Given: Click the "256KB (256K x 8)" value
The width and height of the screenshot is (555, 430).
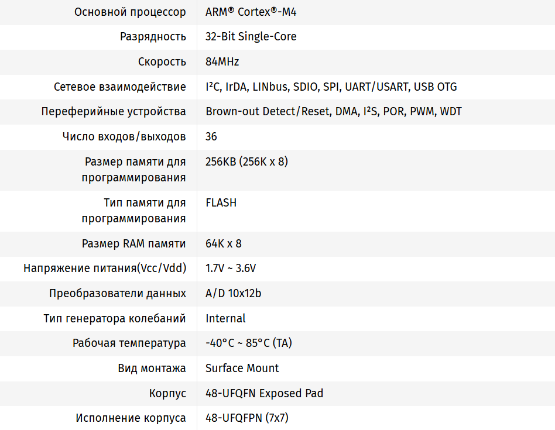Looking at the screenshot, I should tap(246, 161).
